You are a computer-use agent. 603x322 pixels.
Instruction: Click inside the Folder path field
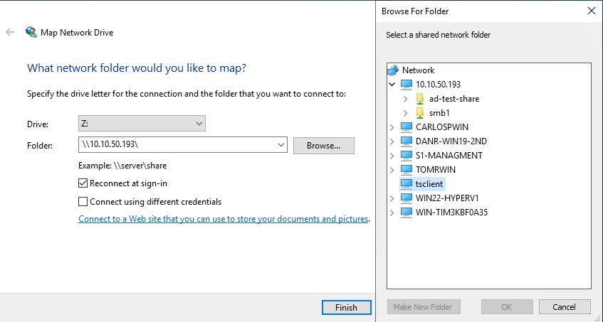tap(177, 145)
